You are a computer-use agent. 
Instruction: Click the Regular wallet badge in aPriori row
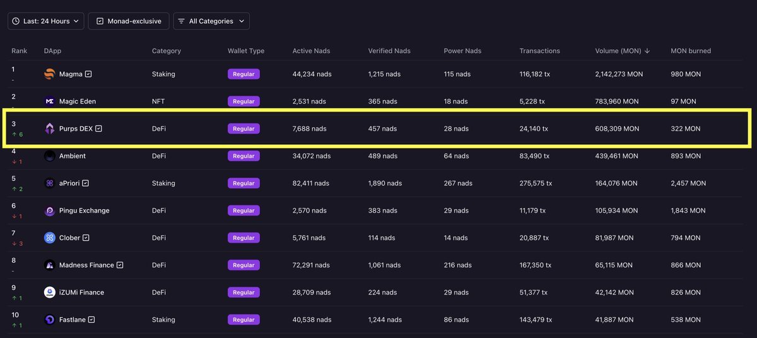pos(244,183)
